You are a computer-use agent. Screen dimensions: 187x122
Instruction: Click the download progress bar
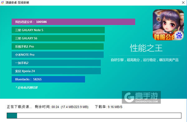94,115
